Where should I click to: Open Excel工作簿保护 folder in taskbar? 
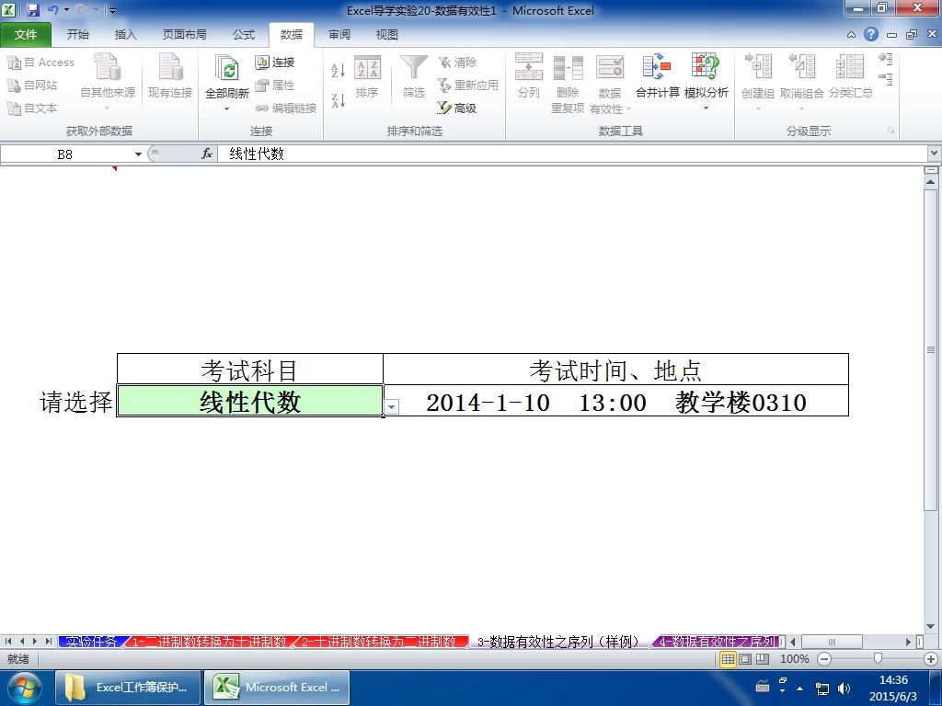pos(128,688)
